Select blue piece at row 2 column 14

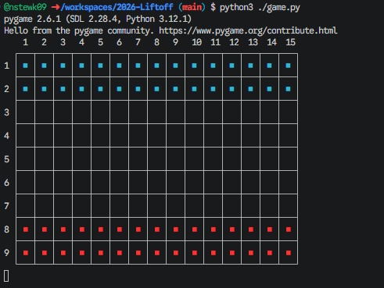click(x=269, y=89)
